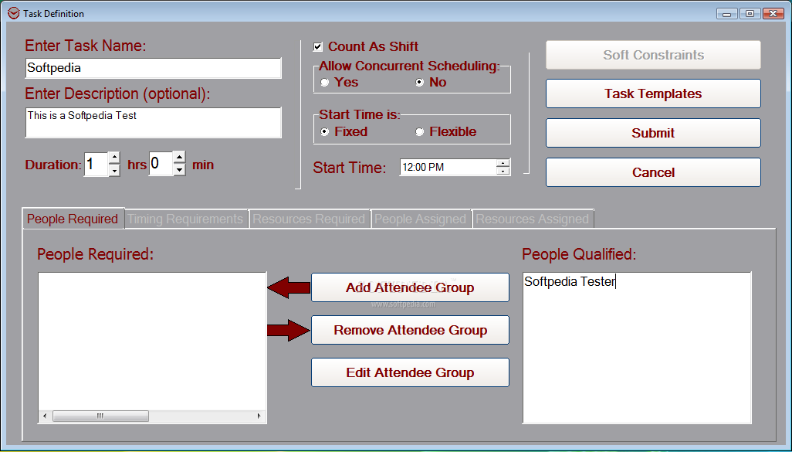The image size is (792, 452).
Task: Click right arrow of People Required scrollbar
Action: point(259,416)
